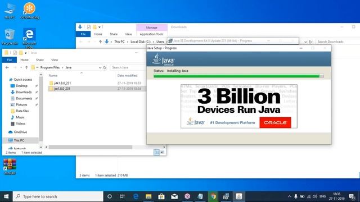Open recent locations dropdown in Java window
Screen dimensions: 360x202
point(21,67)
